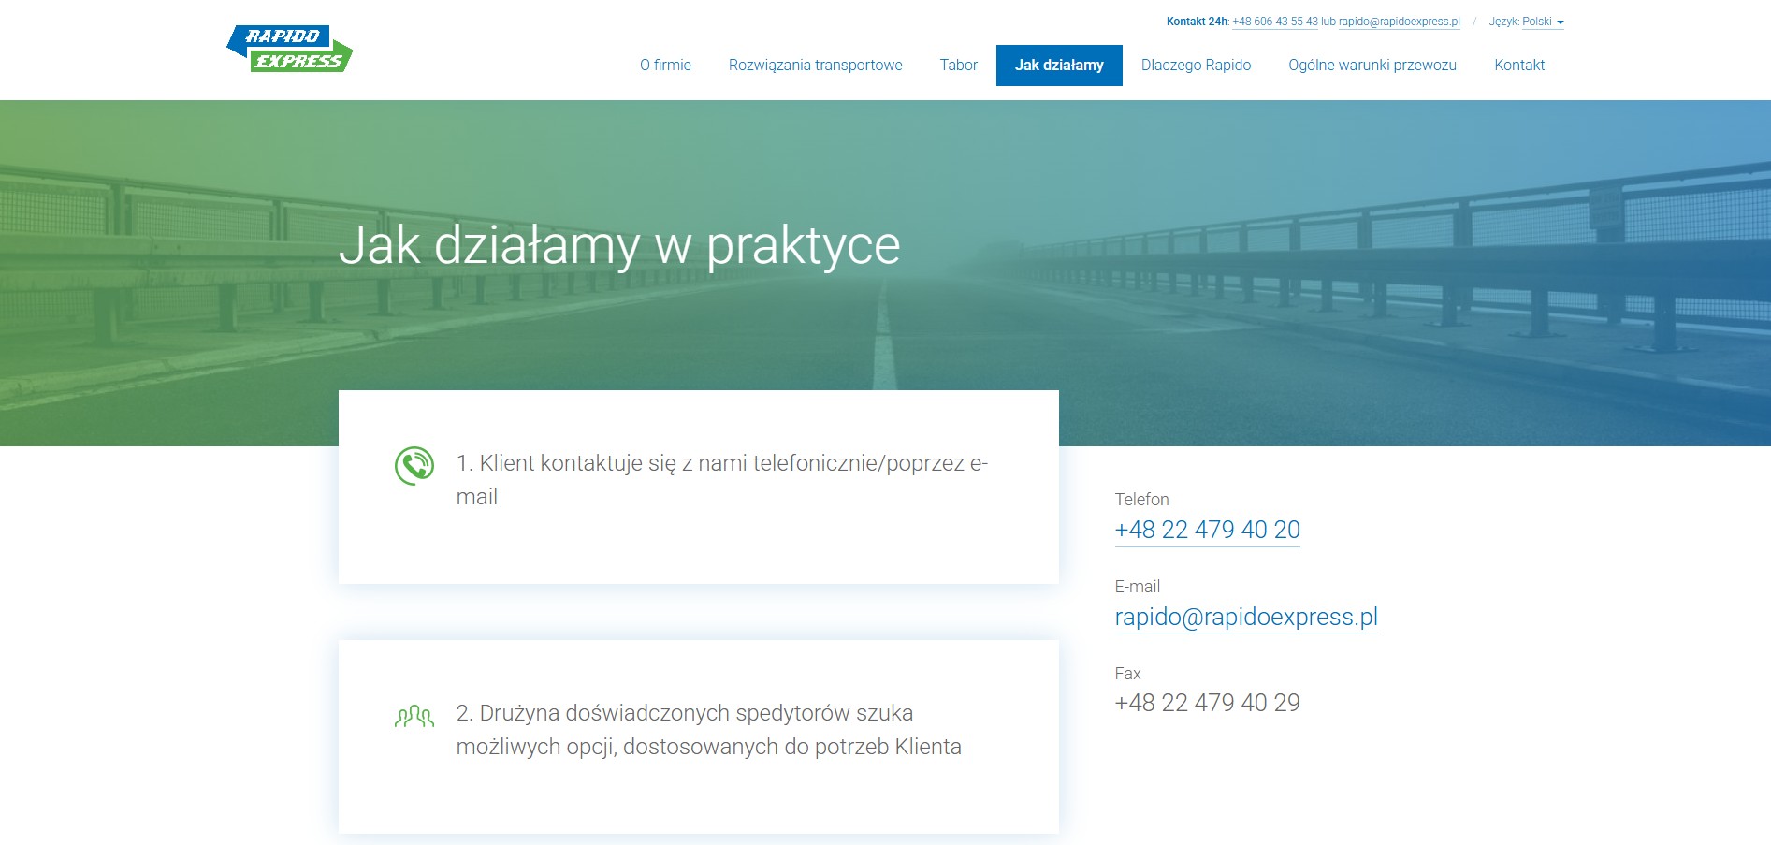The width and height of the screenshot is (1771, 845).
Task: Expand the language selector chevron
Action: pyautogui.click(x=1561, y=23)
